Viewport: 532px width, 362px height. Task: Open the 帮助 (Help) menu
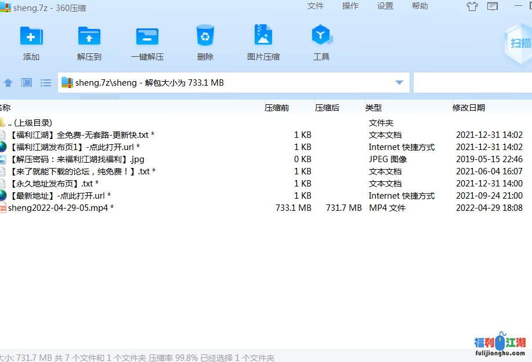[420, 6]
